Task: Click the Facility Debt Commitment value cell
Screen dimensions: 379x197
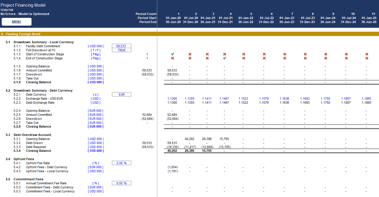Action: (x=121, y=46)
